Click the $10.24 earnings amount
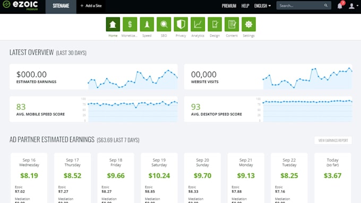 (x=159, y=175)
